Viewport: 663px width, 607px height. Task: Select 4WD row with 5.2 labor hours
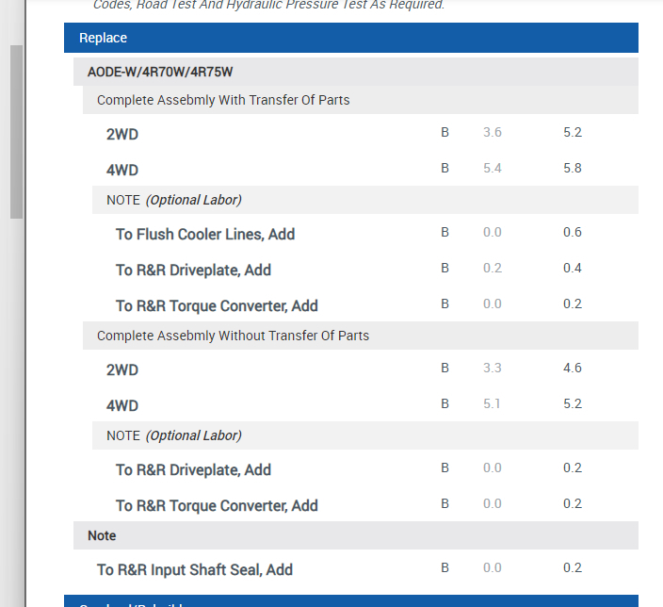click(x=122, y=406)
